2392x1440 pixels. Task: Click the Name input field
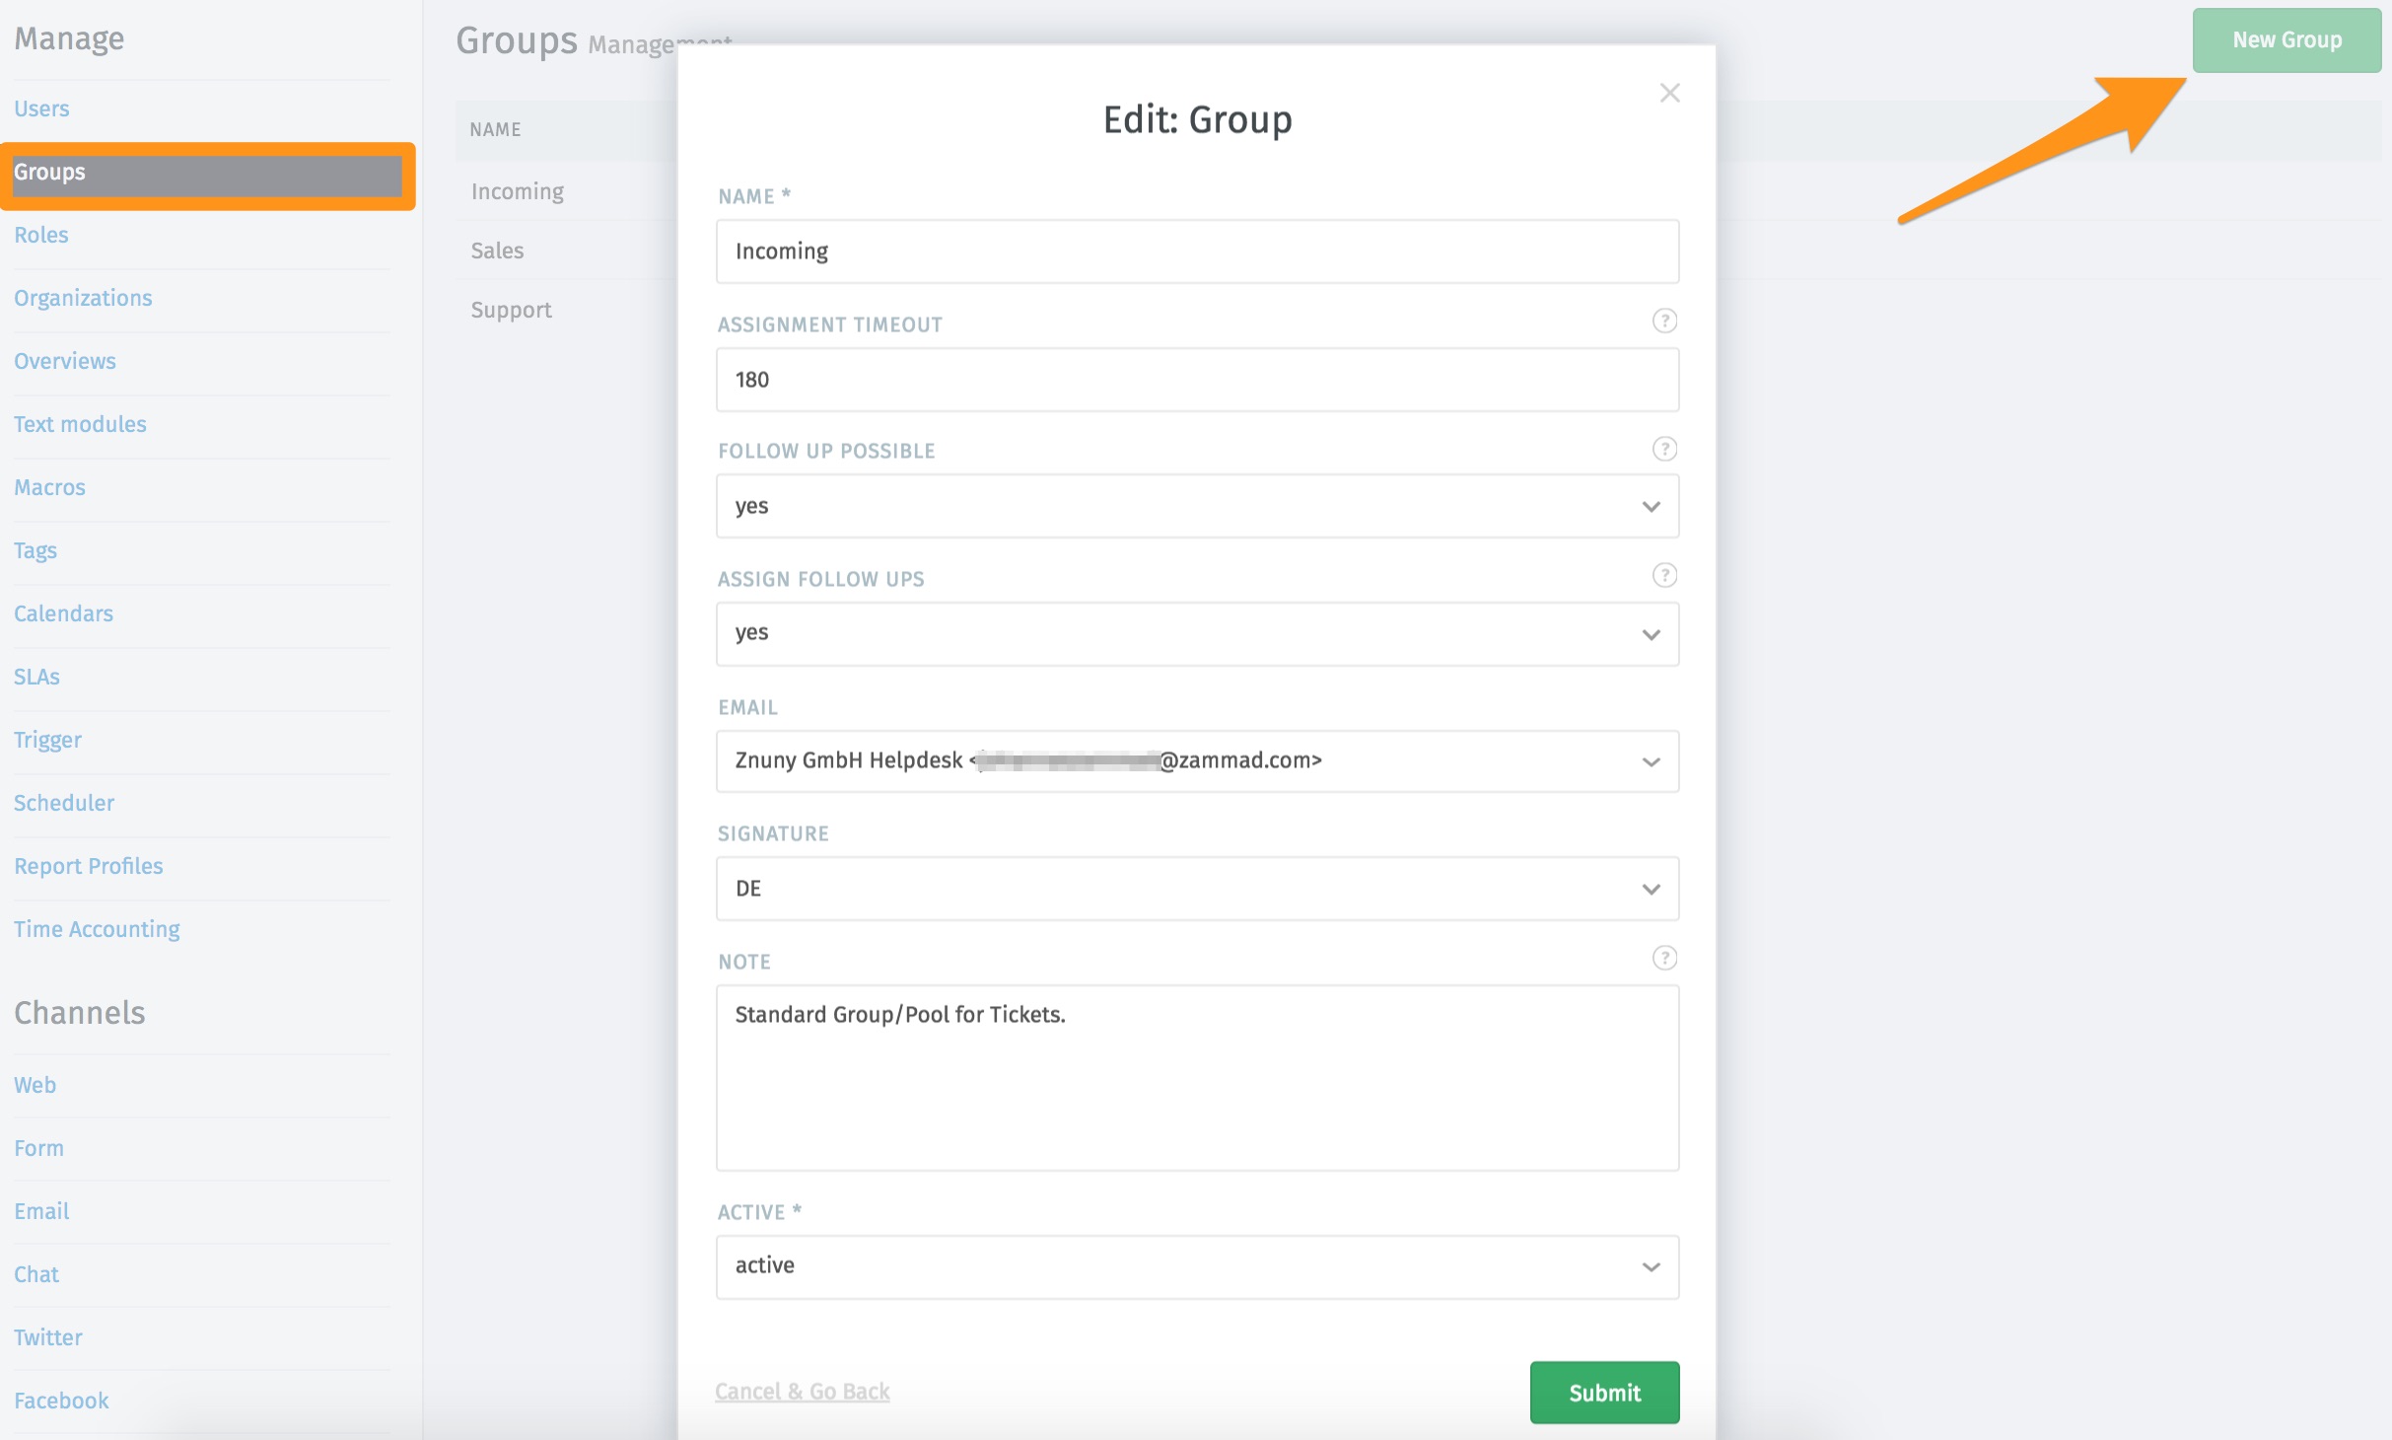pyautogui.click(x=1196, y=252)
